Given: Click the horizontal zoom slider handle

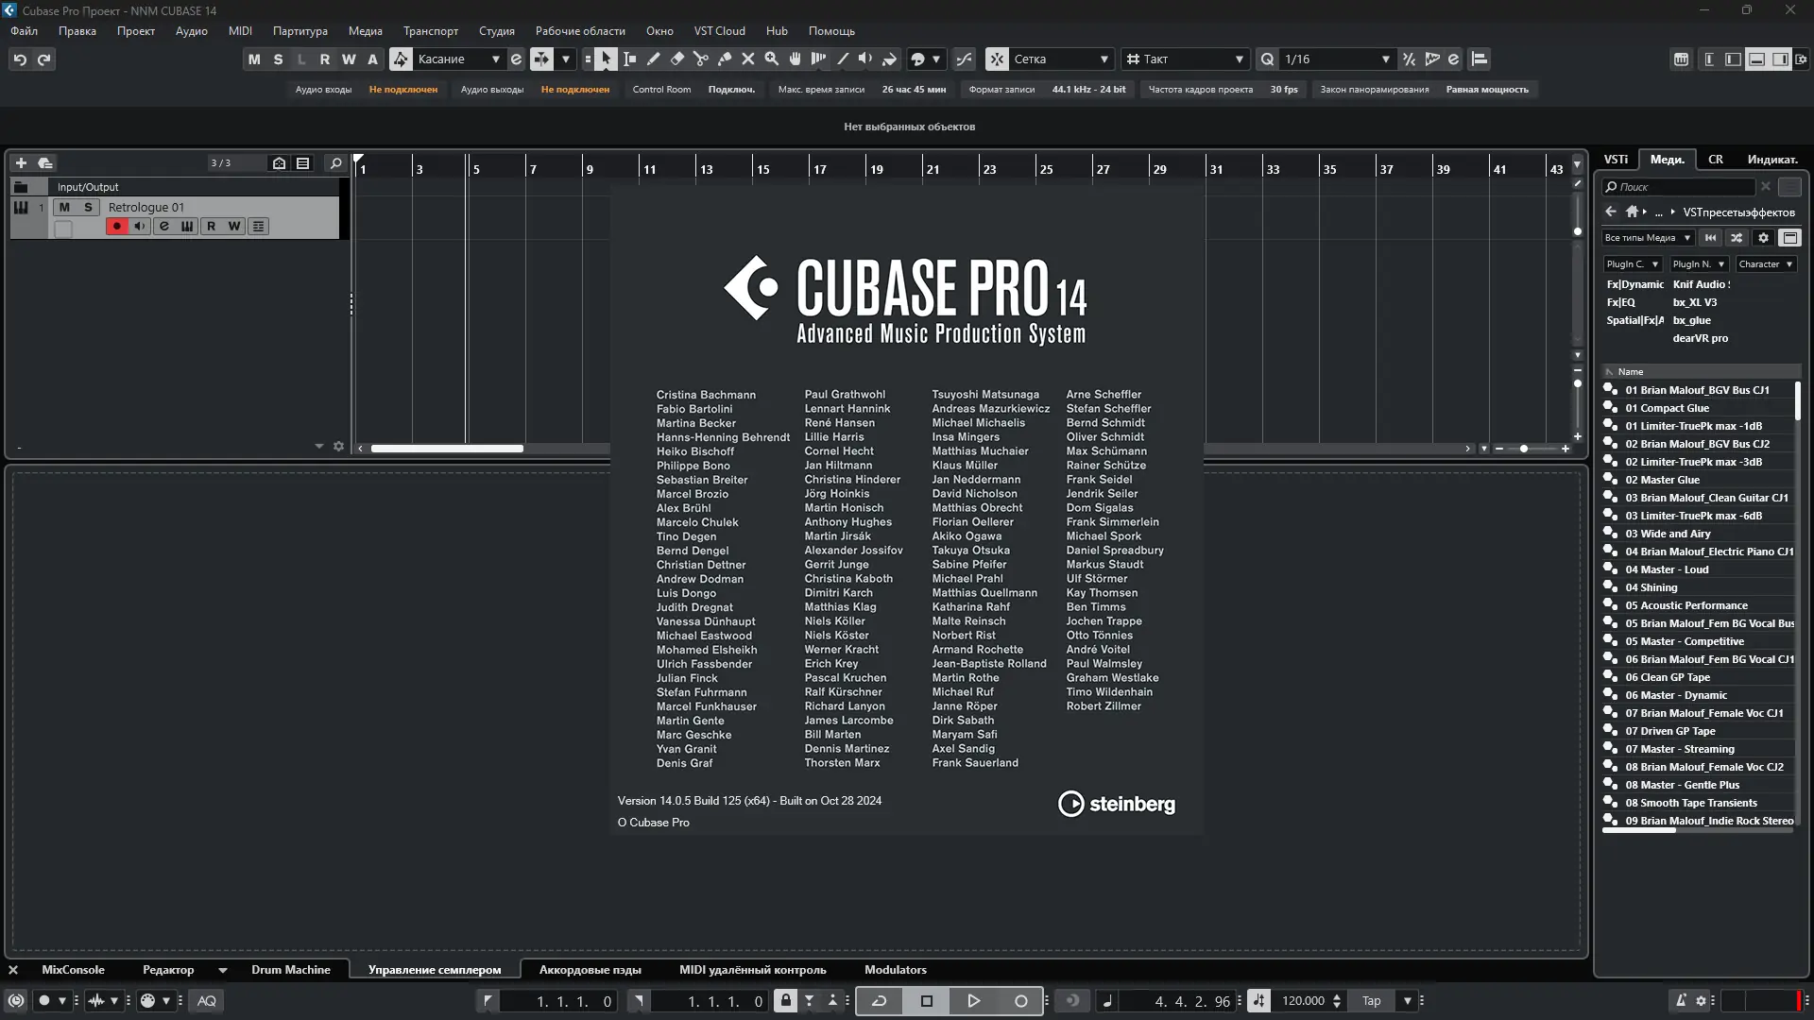Looking at the screenshot, I should [1523, 449].
